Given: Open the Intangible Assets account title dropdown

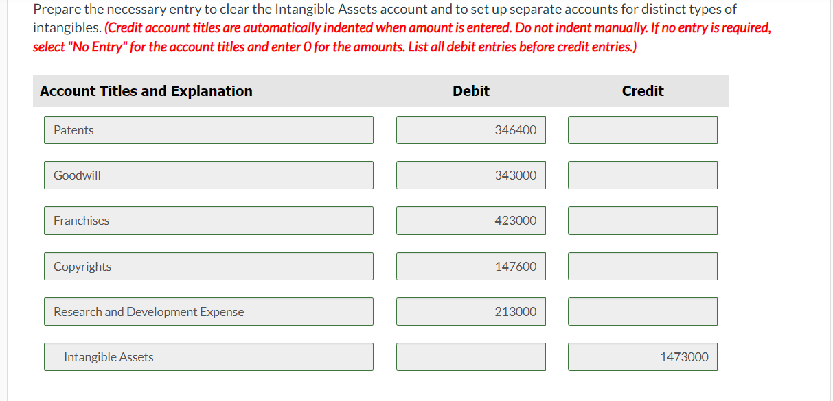Looking at the screenshot, I should tap(208, 356).
